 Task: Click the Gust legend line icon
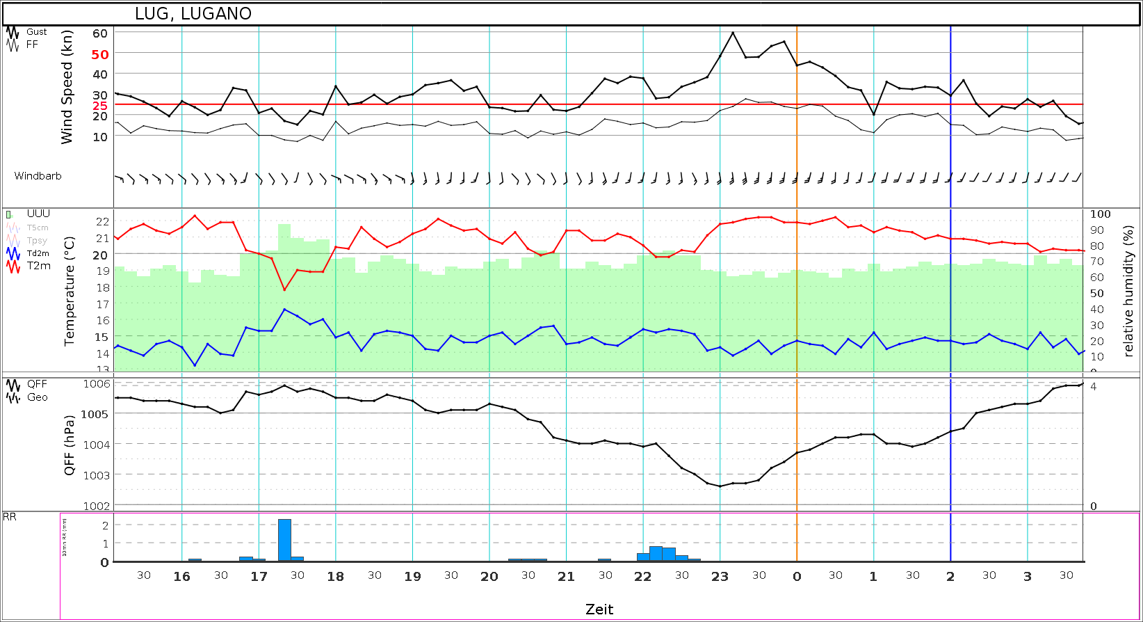(x=13, y=32)
